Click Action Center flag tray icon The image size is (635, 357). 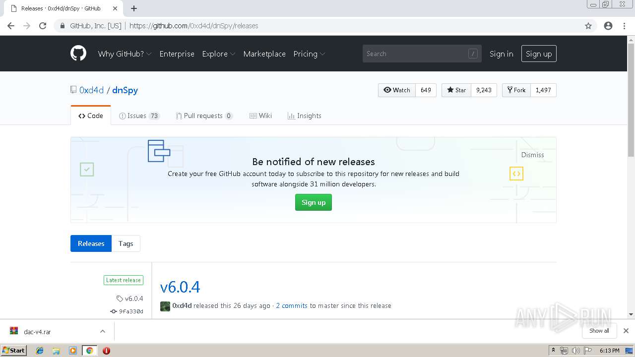click(587, 351)
